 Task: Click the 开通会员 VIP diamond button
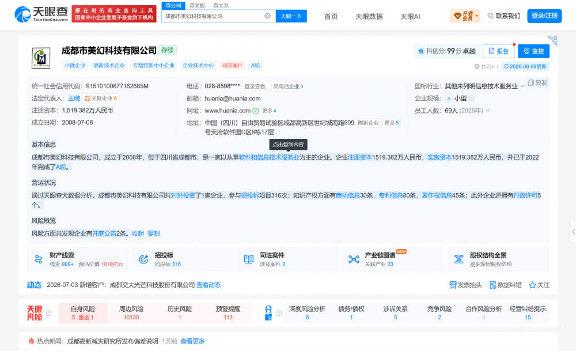[x=465, y=16]
